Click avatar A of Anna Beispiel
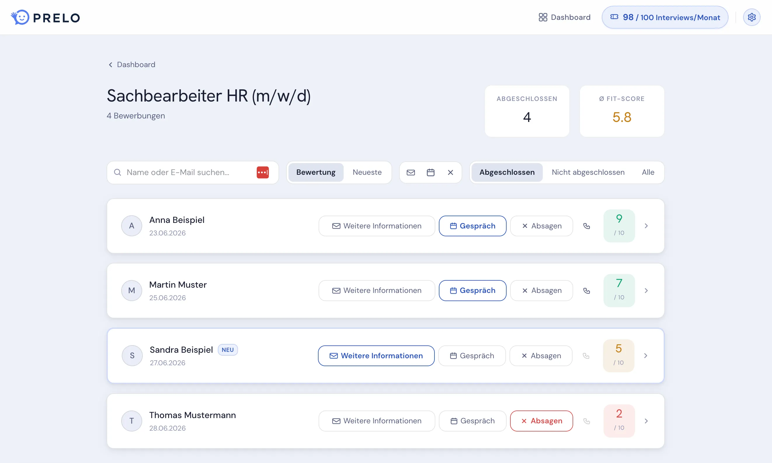 132,226
